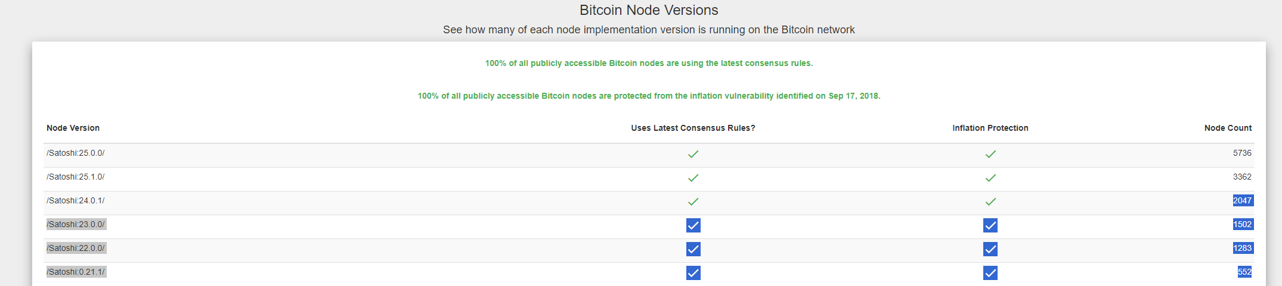Click consensus rules checkmark for Satoshi:24.0.1
This screenshot has height=286, width=1282.
tap(693, 202)
